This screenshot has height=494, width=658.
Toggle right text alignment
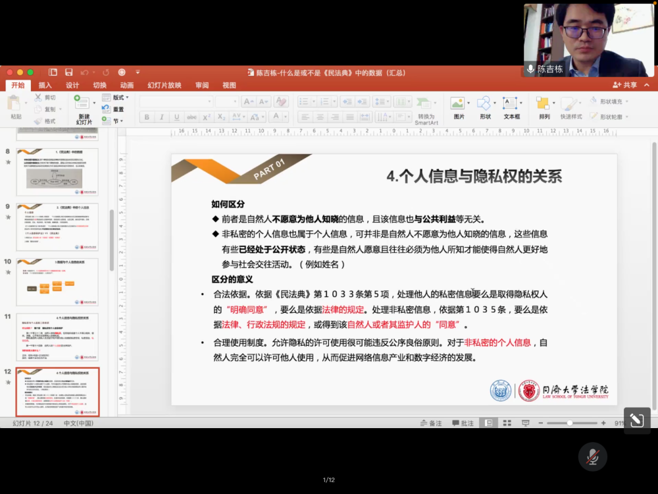pos(335,117)
